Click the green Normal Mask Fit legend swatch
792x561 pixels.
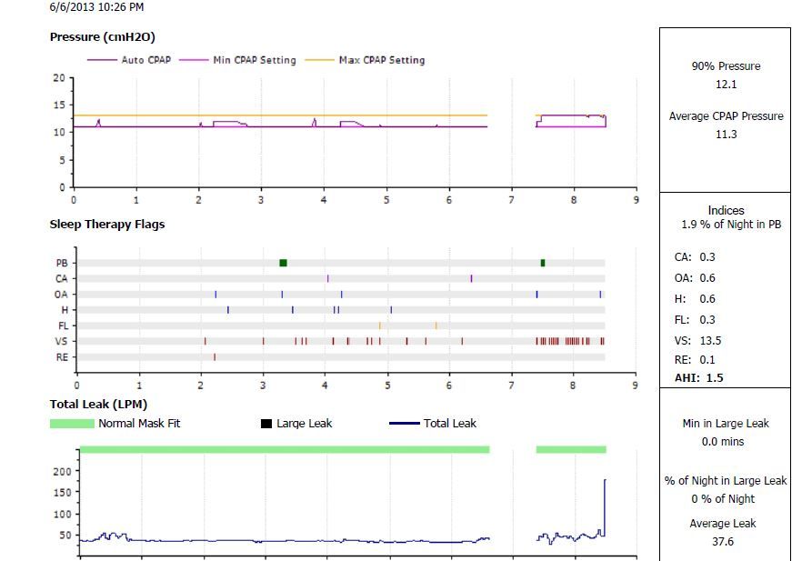tap(72, 424)
